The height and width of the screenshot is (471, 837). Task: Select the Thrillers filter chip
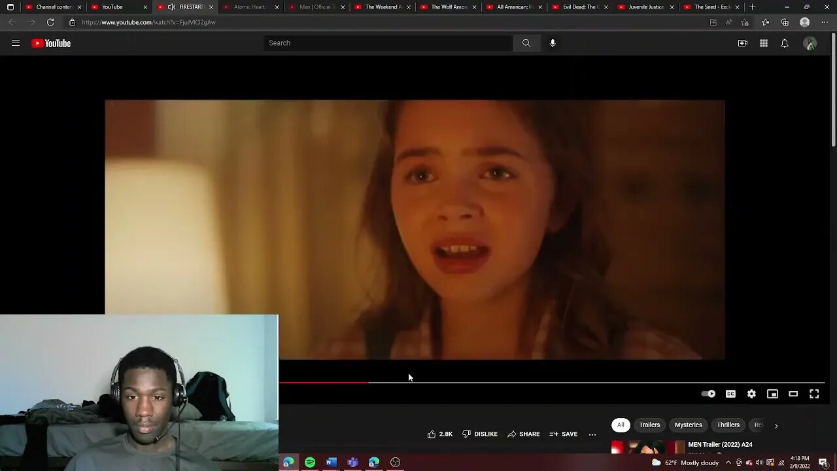pyautogui.click(x=728, y=425)
